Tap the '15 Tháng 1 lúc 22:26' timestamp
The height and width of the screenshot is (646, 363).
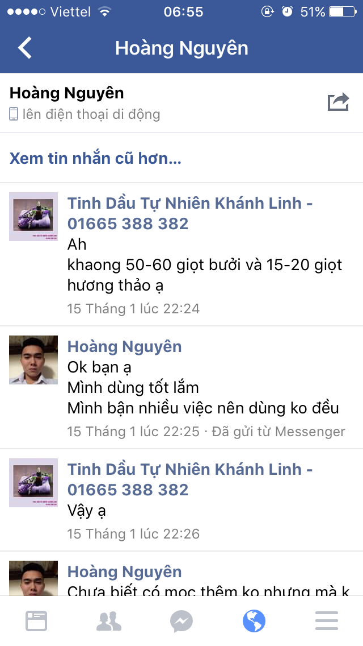134,534
